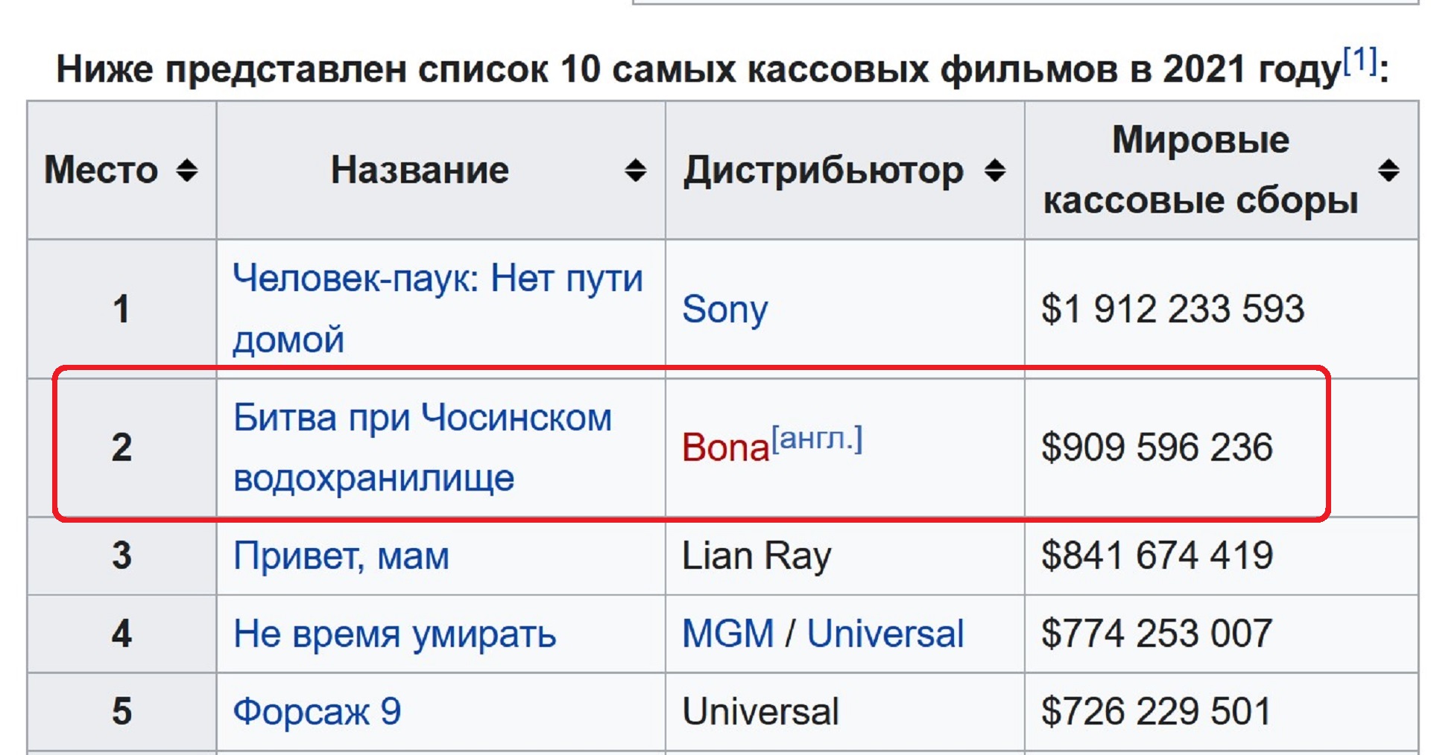1431x755 pixels.
Task: Click the red Bona distributor link
Action: (x=724, y=448)
